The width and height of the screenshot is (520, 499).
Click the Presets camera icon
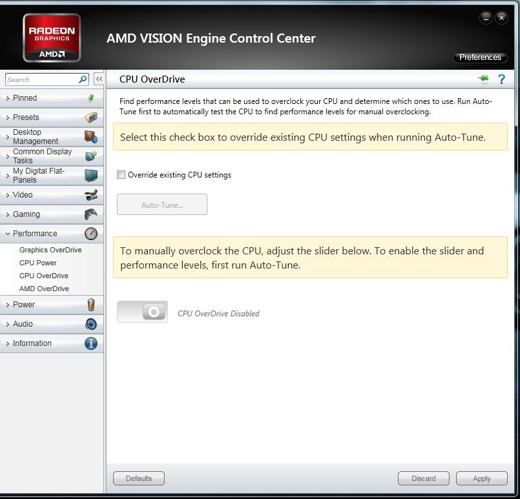[91, 117]
